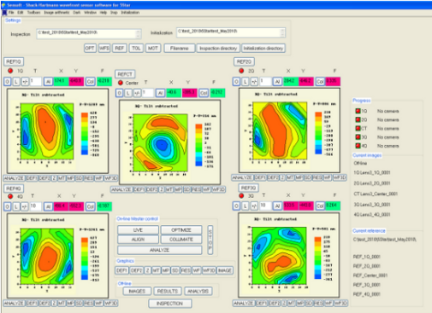Image resolution: width=432 pixels, height=313 pixels.
Task: Click the magenta F value box in 2Q panel
Action: pyautogui.click(x=333, y=81)
